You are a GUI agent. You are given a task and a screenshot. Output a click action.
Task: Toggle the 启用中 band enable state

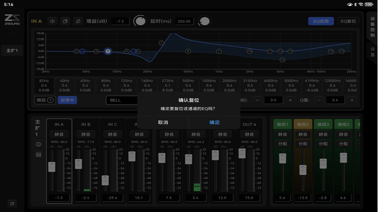click(68, 100)
